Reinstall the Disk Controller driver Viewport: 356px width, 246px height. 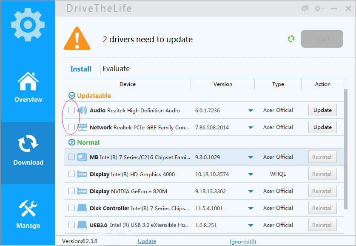tap(322, 208)
